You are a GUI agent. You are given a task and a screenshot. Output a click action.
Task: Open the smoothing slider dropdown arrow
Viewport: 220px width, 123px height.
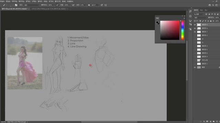coord(86,5)
